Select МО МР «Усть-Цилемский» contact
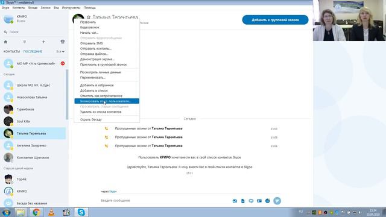This screenshot has width=386, height=217. [x=33, y=63]
